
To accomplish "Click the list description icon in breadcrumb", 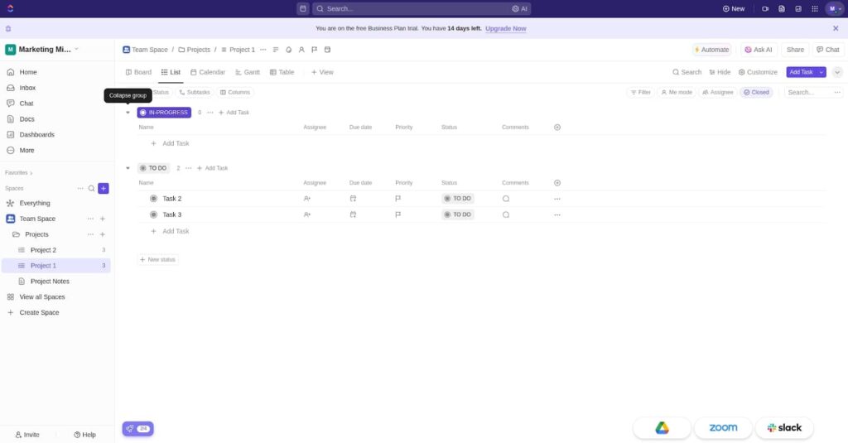I will (276, 50).
